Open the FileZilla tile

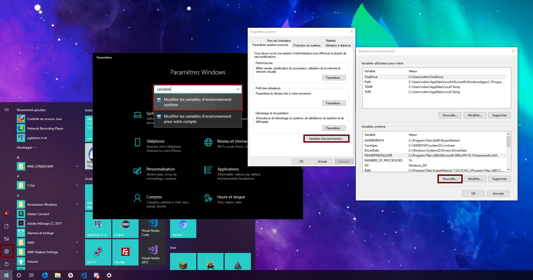coord(125,252)
